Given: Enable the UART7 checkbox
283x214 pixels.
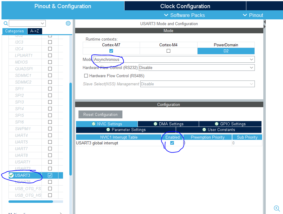Looking at the screenshot, I should click(50, 149).
